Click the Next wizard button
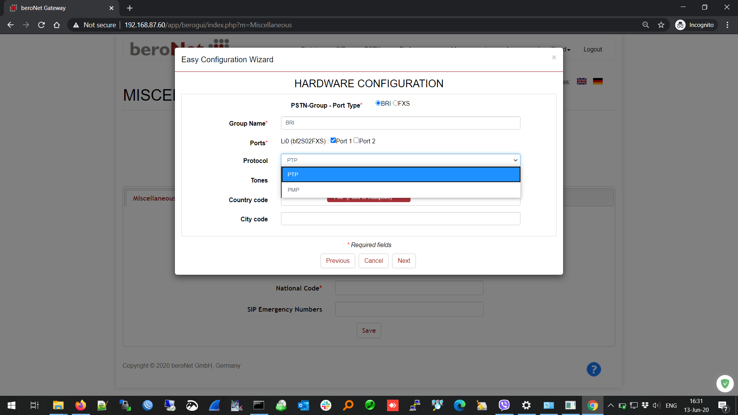 point(404,261)
